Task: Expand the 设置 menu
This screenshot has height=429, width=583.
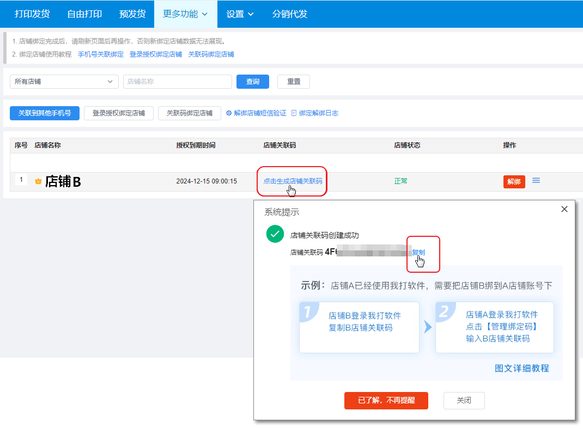Action: (239, 14)
